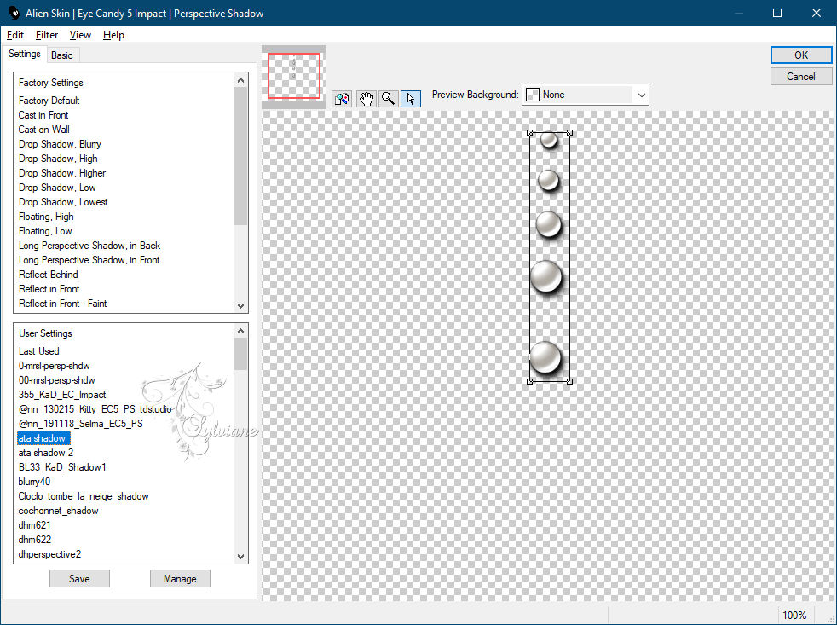Click bottom-left handle of shadow bounding box

[529, 381]
